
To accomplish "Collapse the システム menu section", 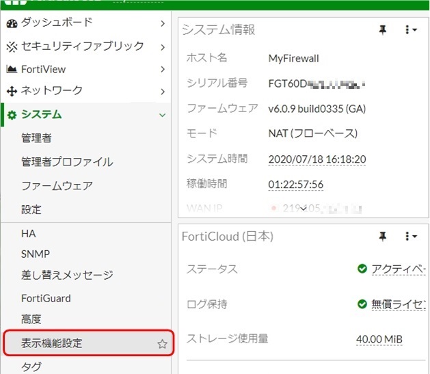I will (x=162, y=115).
